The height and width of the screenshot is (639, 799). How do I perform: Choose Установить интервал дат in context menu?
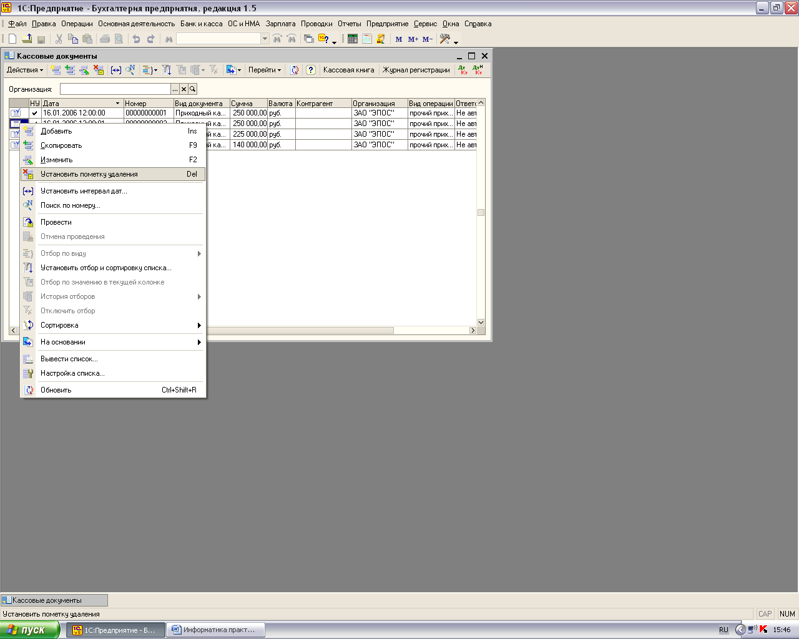(x=112, y=191)
